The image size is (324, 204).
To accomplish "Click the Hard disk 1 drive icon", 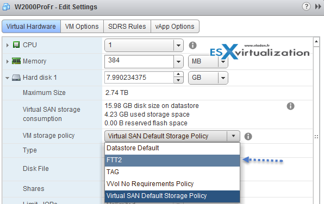I will (x=16, y=78).
